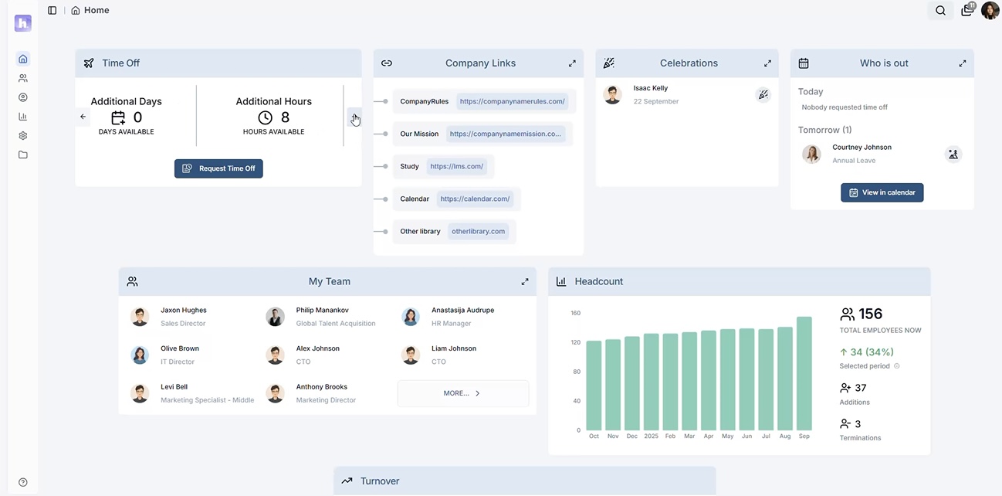This screenshot has height=496, width=1002.
Task: Click the Request Time Off button
Action: tap(218, 168)
